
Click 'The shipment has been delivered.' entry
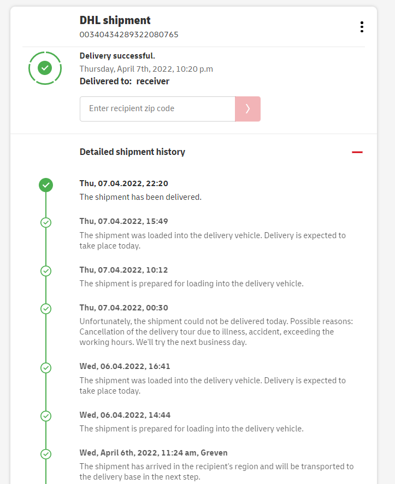tap(140, 197)
